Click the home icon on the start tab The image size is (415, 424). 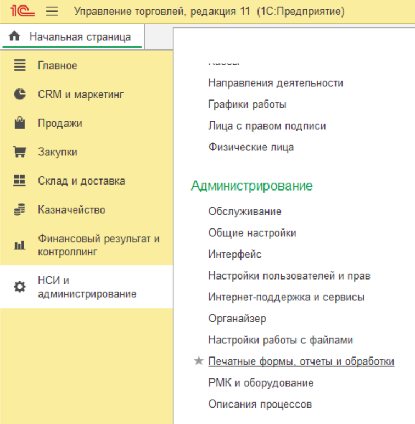pos(14,36)
